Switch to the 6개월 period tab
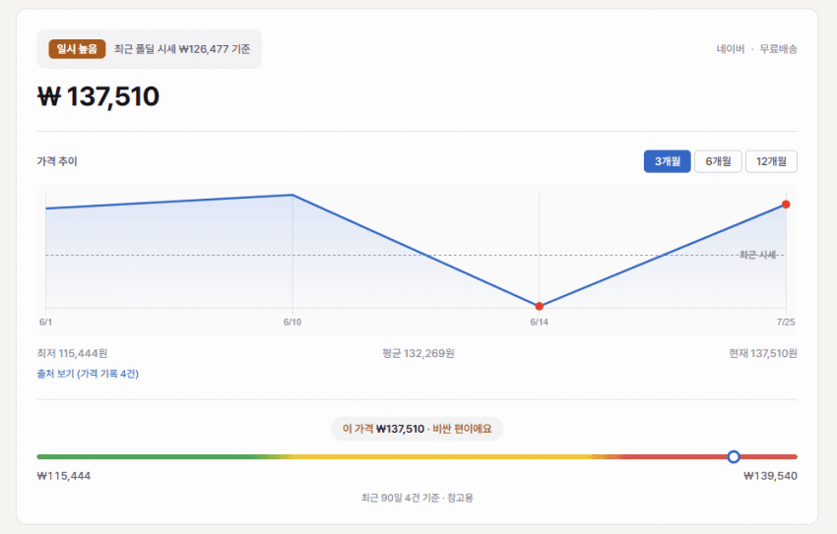This screenshot has width=837, height=534. point(718,161)
